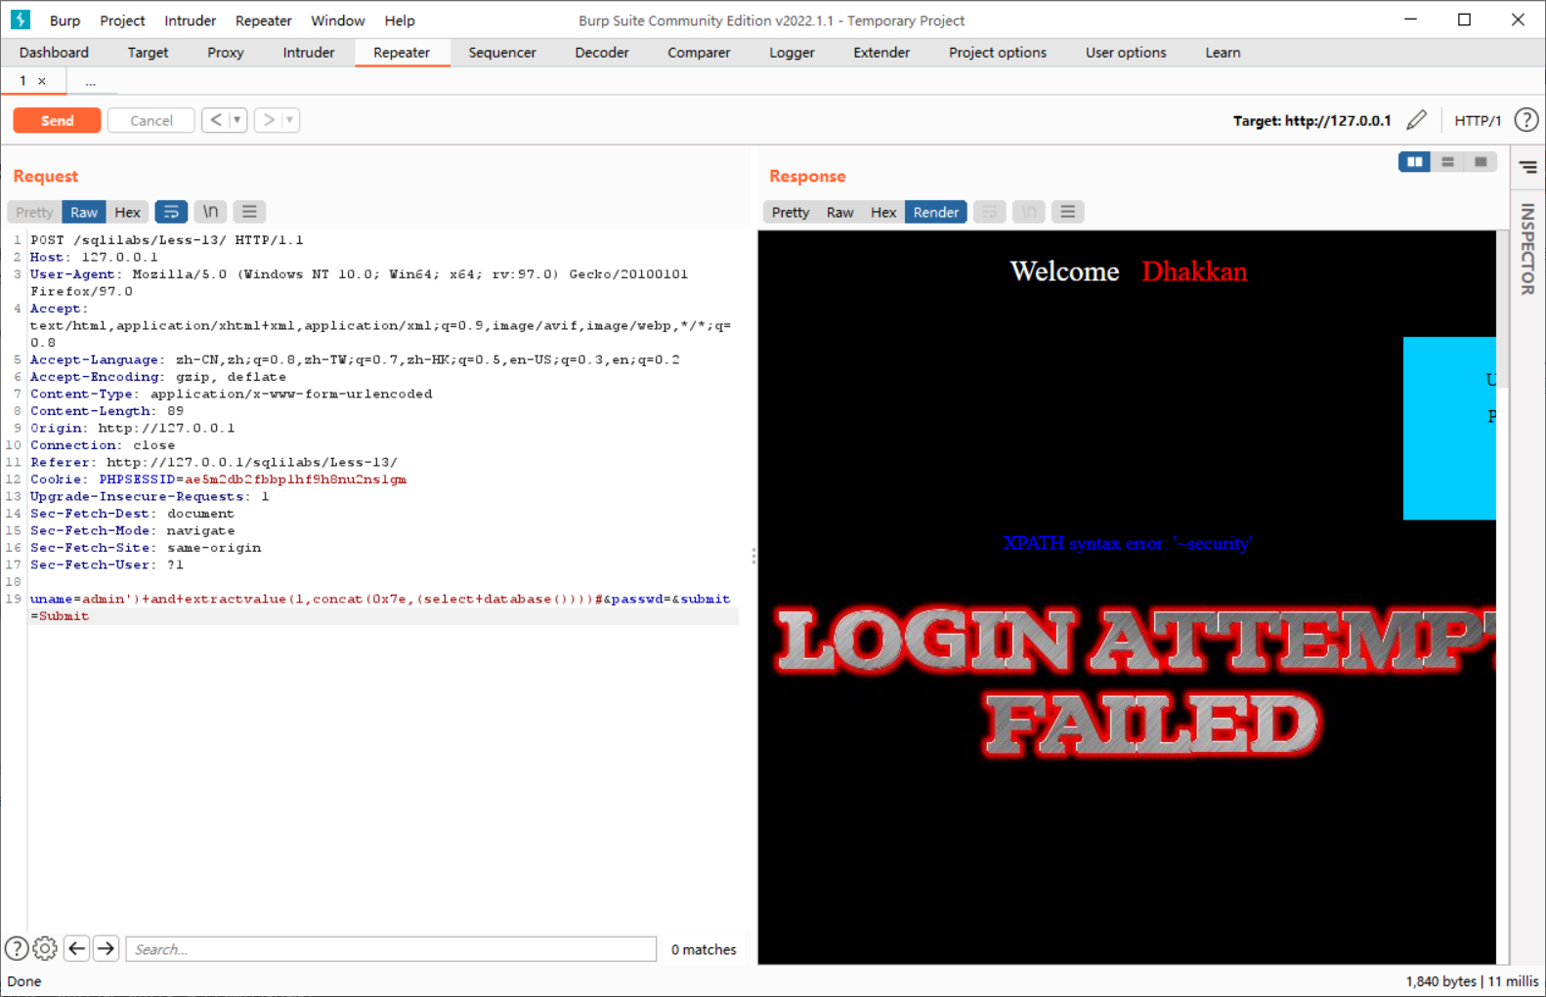Focus the request Search field

[391, 949]
